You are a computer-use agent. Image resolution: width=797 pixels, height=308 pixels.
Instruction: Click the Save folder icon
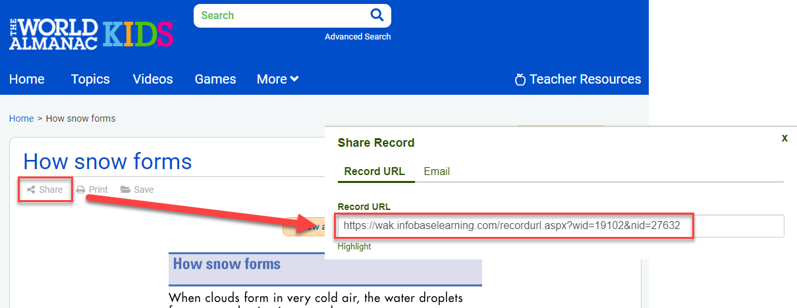click(125, 190)
